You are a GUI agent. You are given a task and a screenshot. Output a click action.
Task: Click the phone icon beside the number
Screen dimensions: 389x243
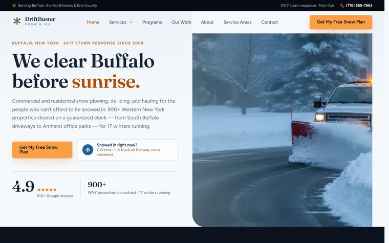pos(342,6)
